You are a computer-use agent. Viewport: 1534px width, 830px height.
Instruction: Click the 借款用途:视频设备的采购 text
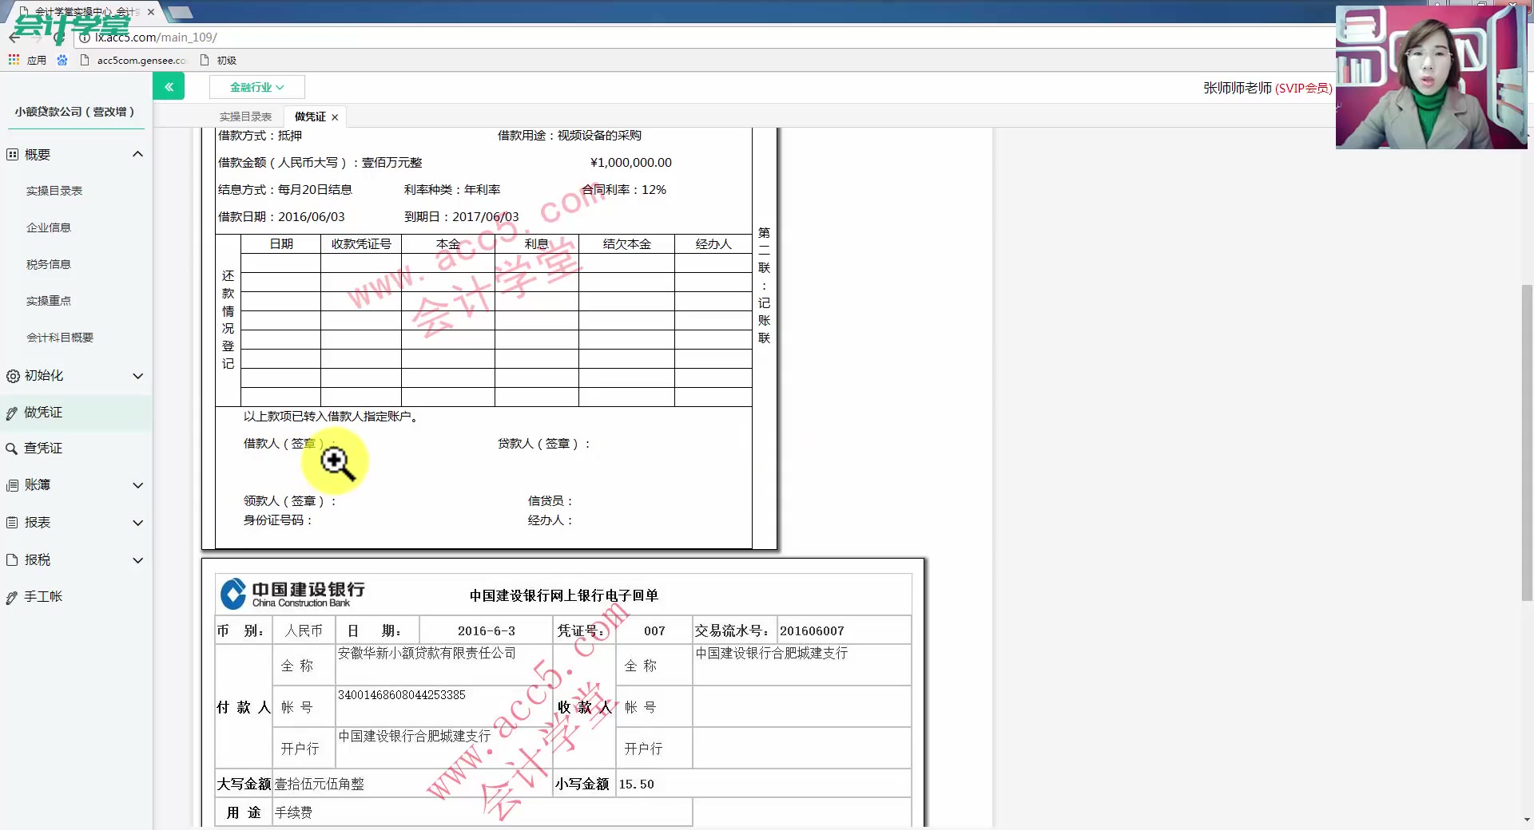click(570, 136)
